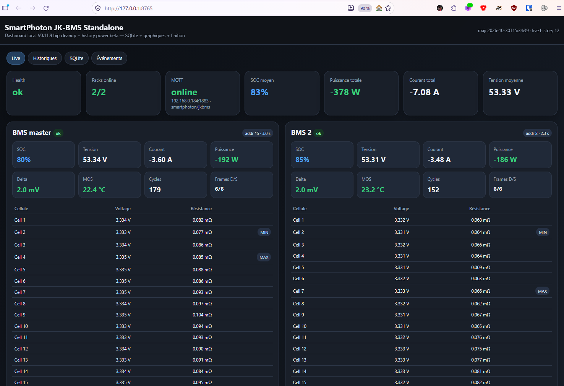This screenshot has height=386, width=564.
Task: Click the ok badge next to BMS 2
Action: (319, 133)
